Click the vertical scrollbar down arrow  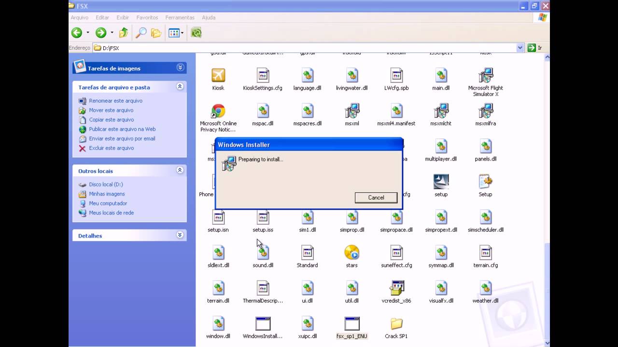click(547, 343)
